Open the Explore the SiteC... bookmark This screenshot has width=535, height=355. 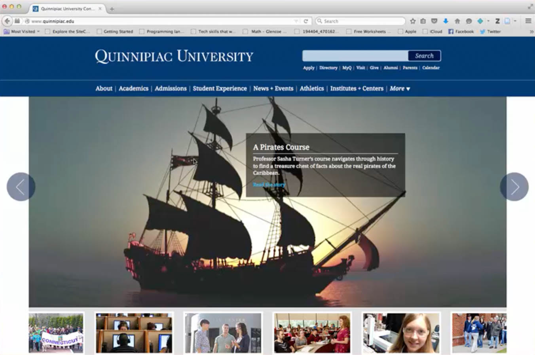(x=67, y=32)
